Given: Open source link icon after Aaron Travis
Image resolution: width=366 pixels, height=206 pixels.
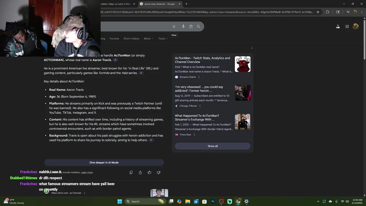Looking at the screenshot, I should (115, 60).
